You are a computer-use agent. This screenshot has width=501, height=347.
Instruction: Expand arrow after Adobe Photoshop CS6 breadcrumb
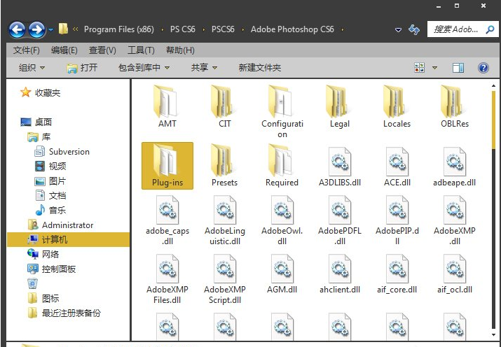pos(342,29)
